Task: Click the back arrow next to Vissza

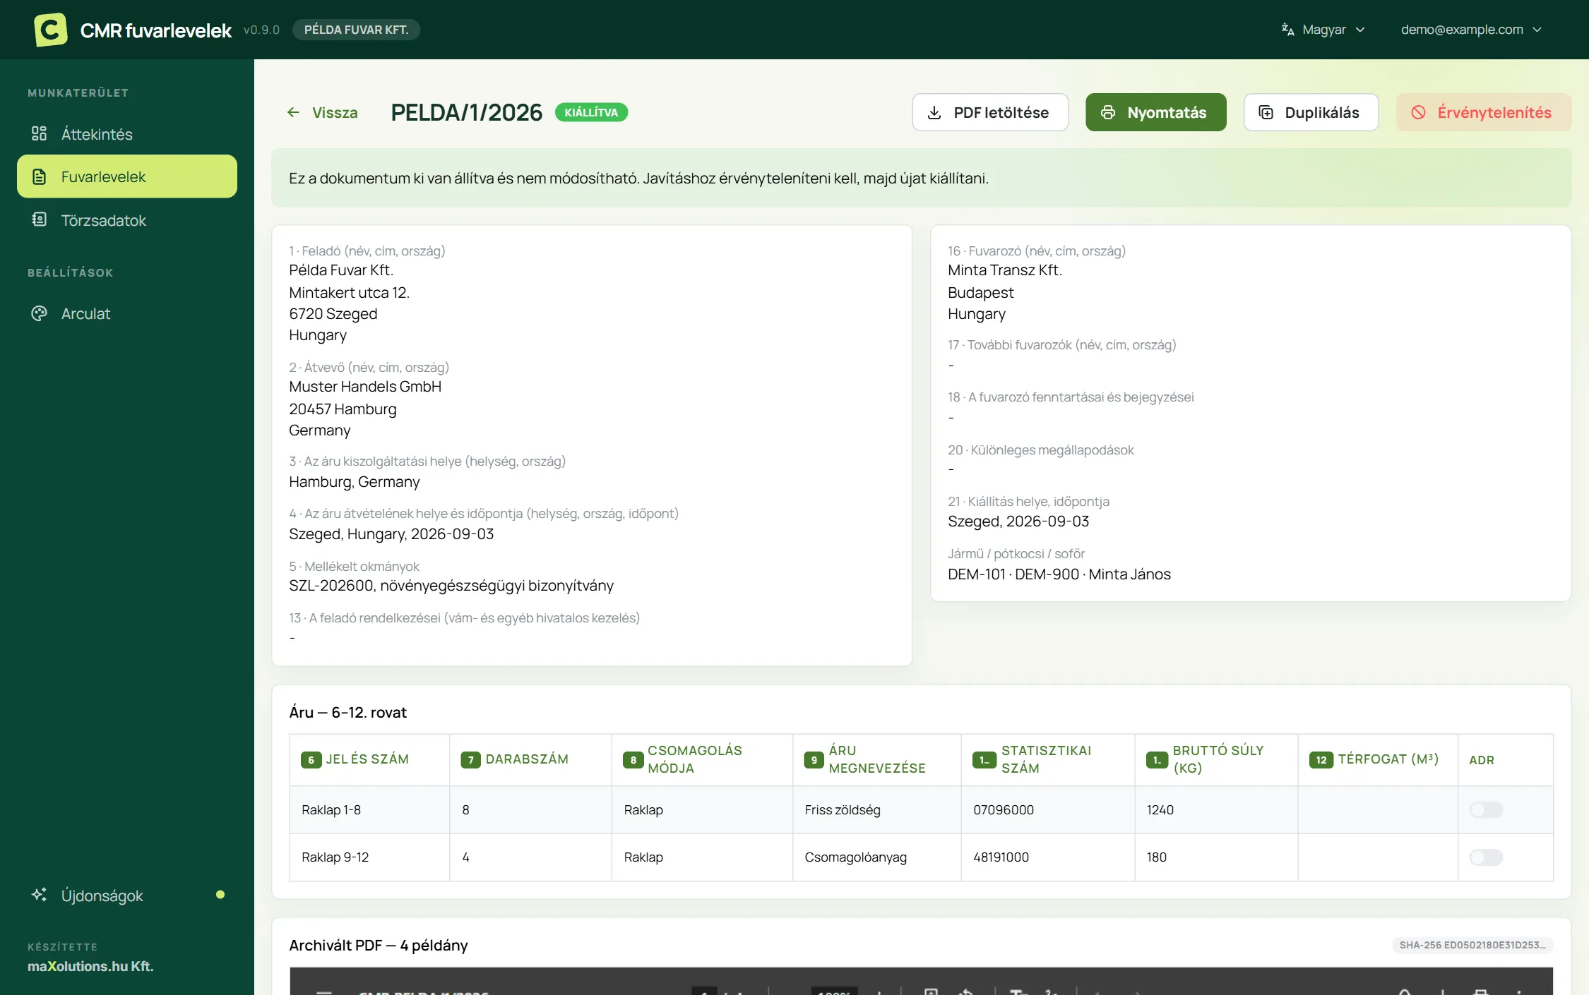Action: tap(294, 112)
